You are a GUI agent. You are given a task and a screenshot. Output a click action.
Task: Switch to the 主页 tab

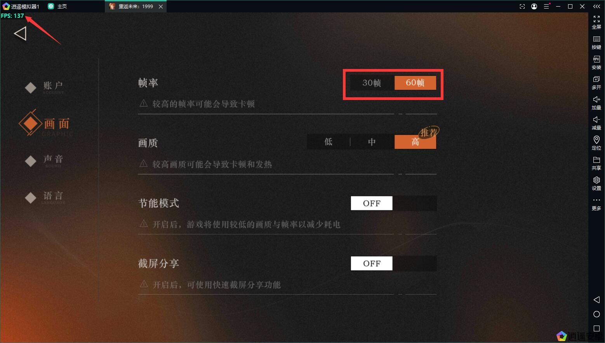click(x=57, y=6)
